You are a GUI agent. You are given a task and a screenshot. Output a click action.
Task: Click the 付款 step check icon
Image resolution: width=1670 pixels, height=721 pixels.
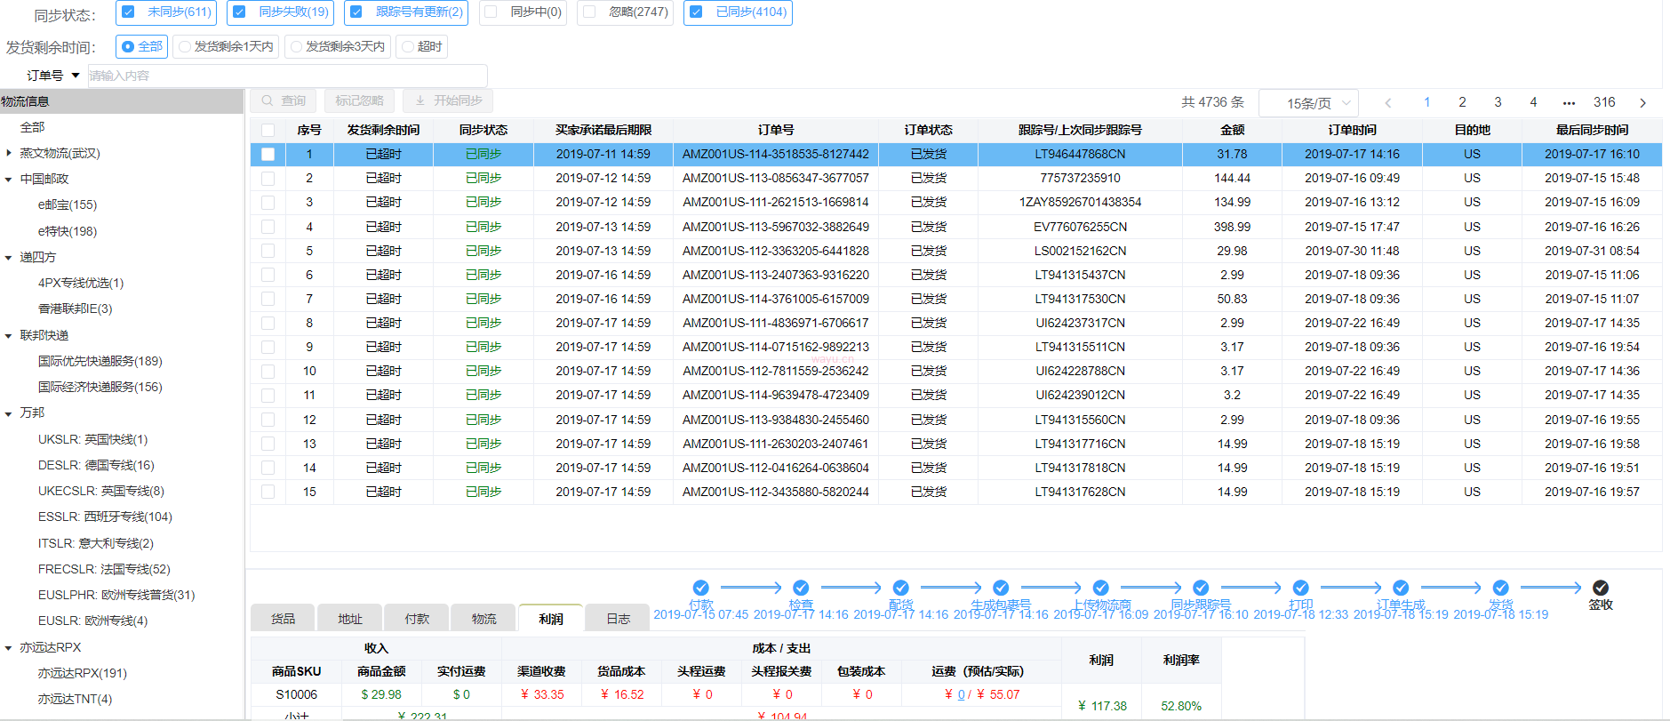700,588
